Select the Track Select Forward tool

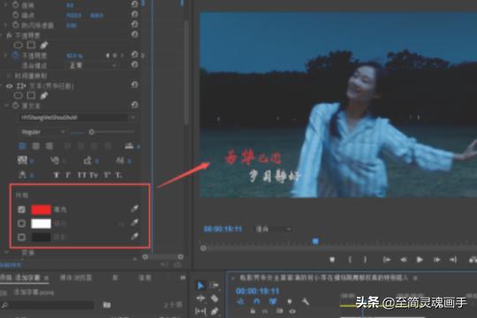click(214, 285)
